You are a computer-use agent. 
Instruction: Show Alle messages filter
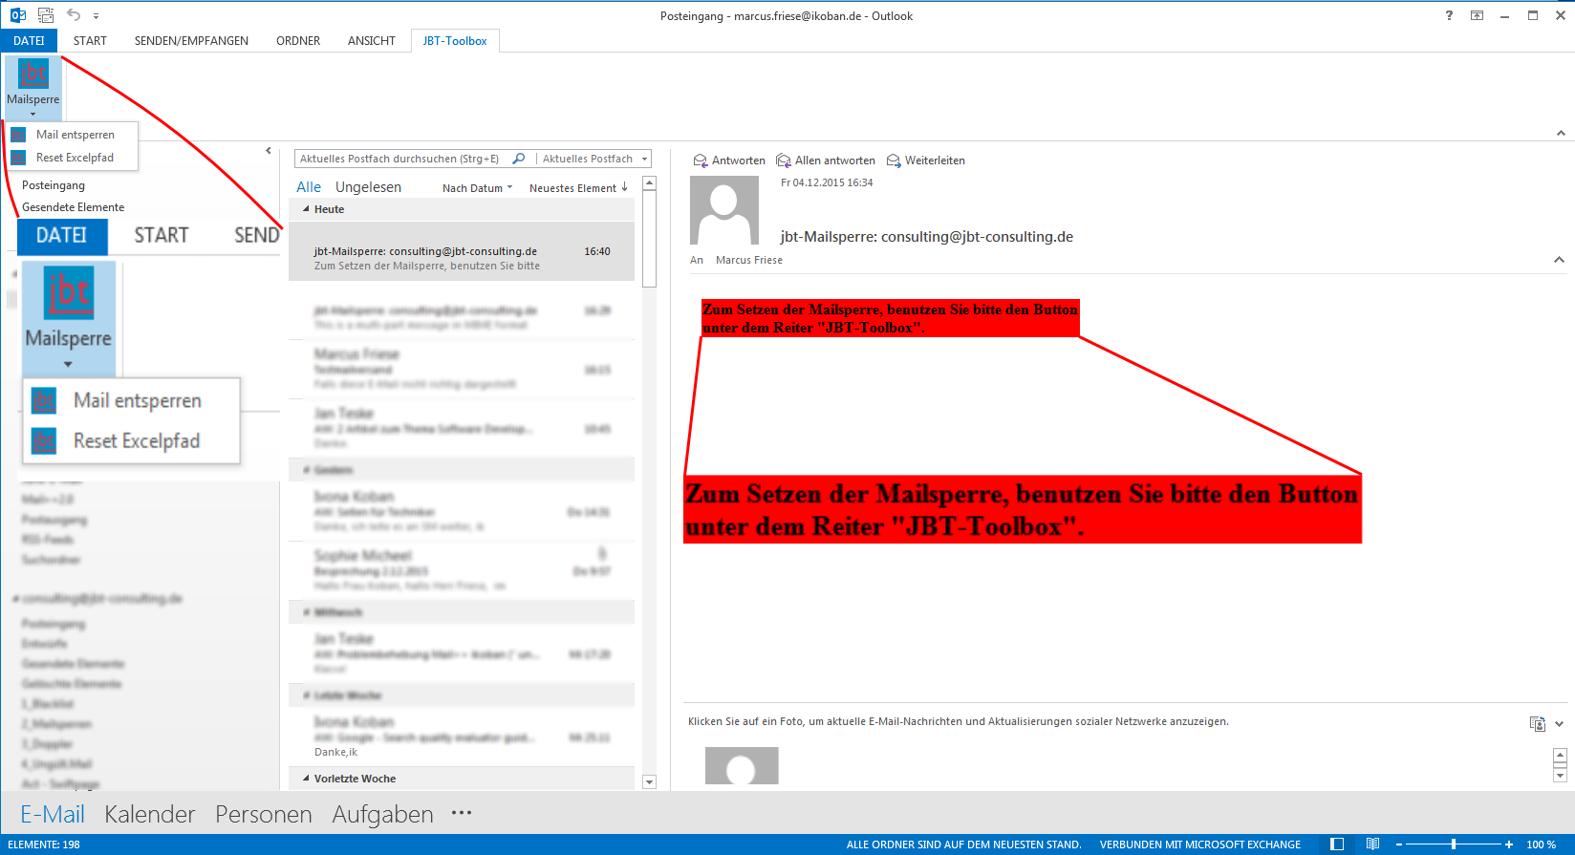(309, 187)
